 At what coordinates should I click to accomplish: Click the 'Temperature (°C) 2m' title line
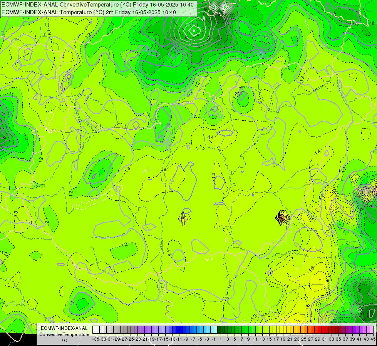pyautogui.click(x=89, y=12)
